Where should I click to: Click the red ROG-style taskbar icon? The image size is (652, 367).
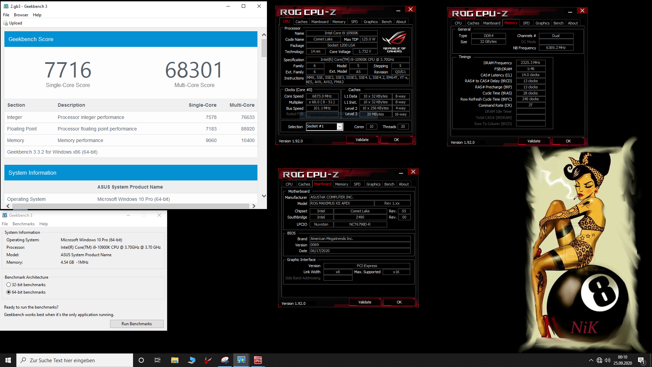pos(208,360)
